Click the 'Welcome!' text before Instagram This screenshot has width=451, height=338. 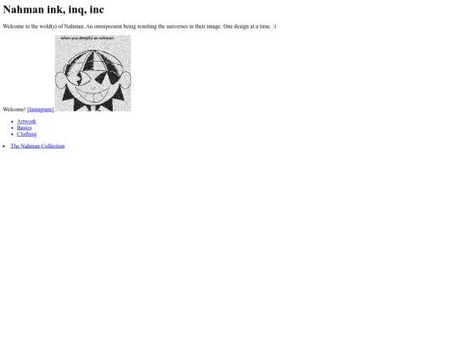coord(14,109)
